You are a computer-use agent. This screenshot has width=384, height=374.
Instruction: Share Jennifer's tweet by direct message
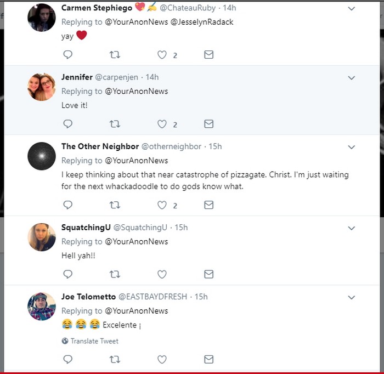coord(208,124)
